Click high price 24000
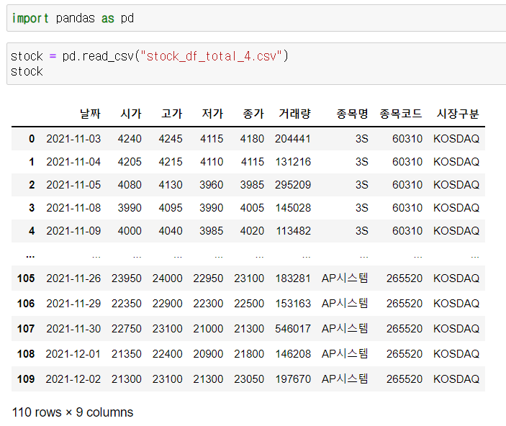This screenshot has width=506, height=426. point(168,278)
